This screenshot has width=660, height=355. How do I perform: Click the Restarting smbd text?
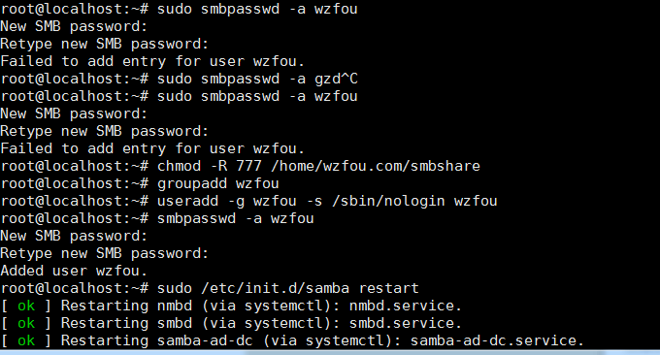pyautogui.click(x=126, y=323)
